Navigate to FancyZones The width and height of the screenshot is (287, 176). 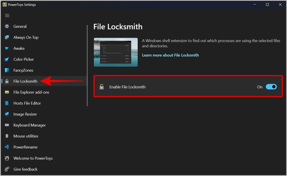(x=24, y=70)
